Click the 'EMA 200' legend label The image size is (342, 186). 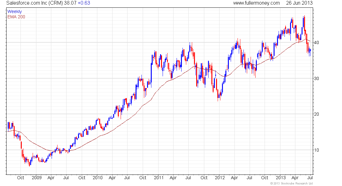(x=16, y=17)
